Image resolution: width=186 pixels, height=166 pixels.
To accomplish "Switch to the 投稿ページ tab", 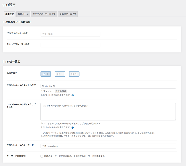I will point(24,14).
